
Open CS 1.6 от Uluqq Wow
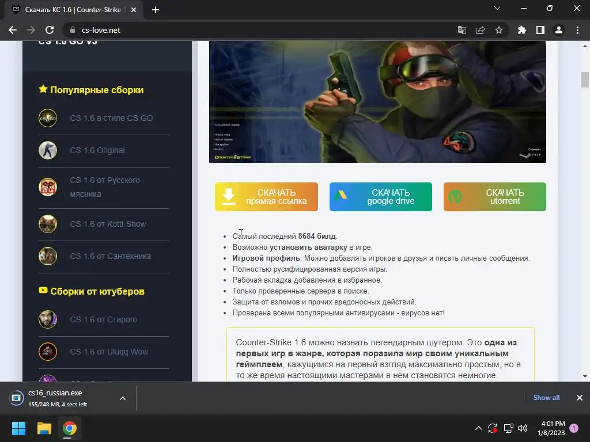click(109, 352)
